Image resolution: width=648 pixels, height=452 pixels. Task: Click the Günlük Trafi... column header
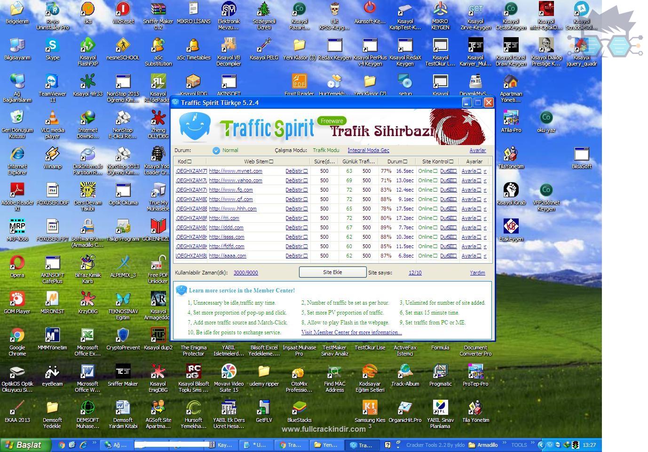pyautogui.click(x=358, y=161)
